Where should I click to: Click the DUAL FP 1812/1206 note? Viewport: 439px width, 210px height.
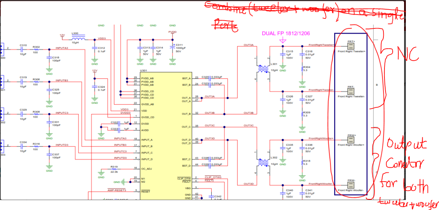pos(286,33)
